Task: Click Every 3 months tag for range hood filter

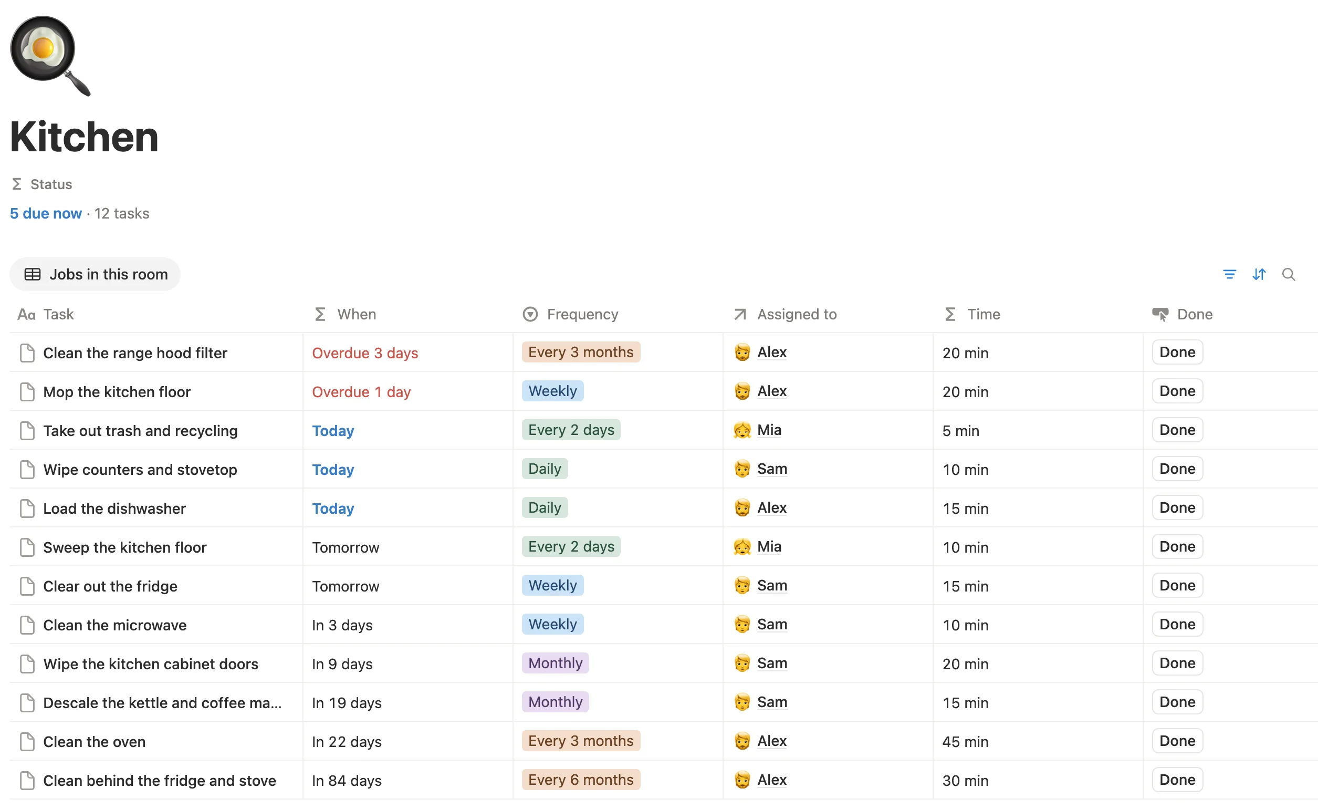Action: (581, 352)
